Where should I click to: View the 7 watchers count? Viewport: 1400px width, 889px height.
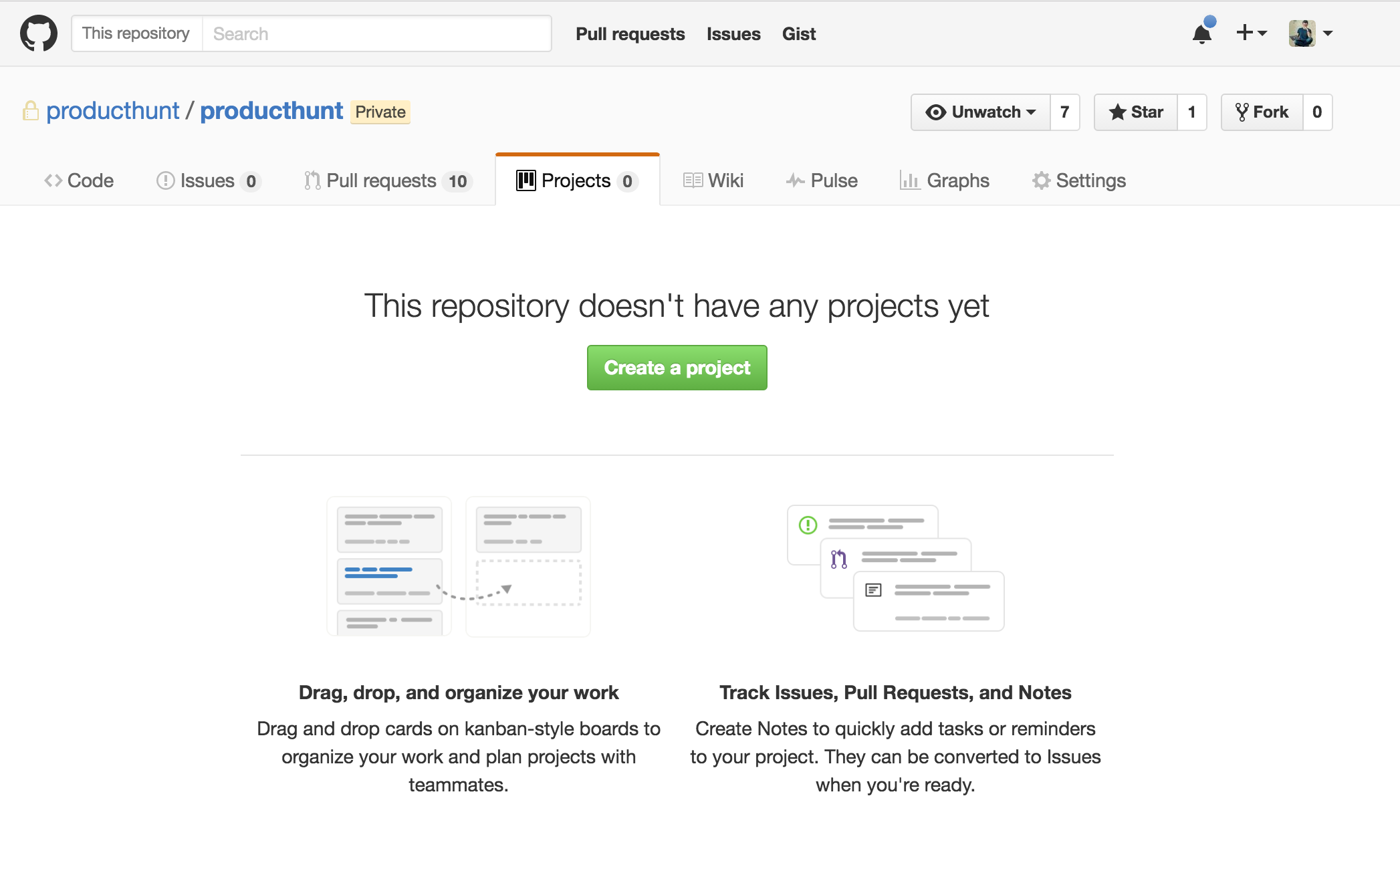[x=1065, y=112]
